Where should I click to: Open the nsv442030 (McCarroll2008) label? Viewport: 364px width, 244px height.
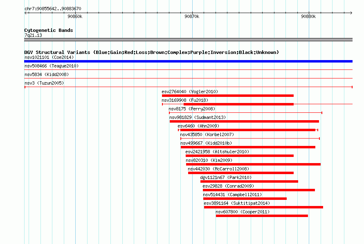pos(218,169)
